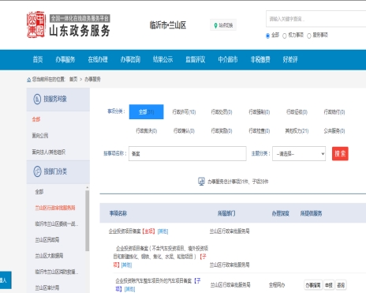
Task: Filter by 行政检查(0) category
Action: [x=260, y=131]
